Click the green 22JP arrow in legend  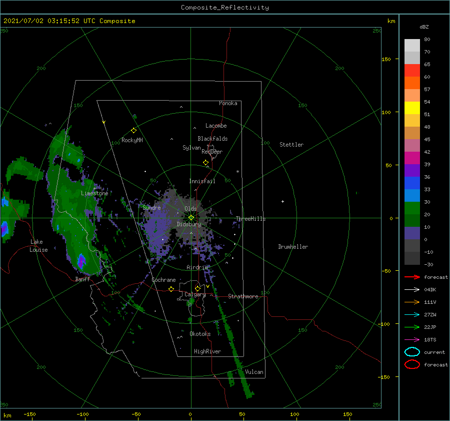[x=412, y=327]
